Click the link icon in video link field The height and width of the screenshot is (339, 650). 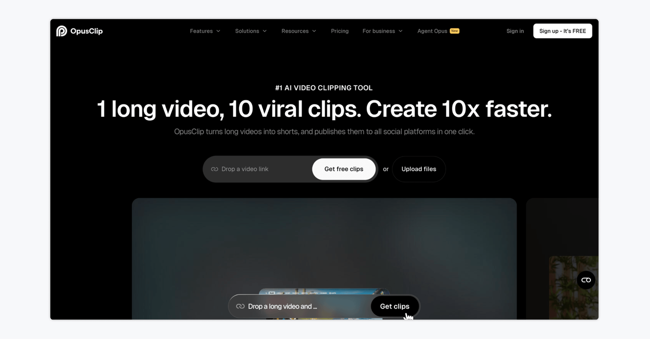coord(215,169)
